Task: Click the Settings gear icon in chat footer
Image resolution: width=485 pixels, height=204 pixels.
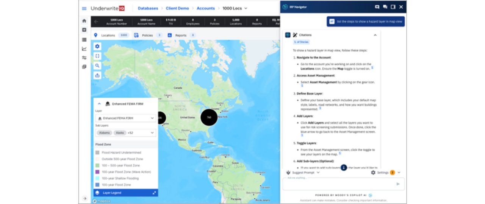Action: tap(373, 172)
